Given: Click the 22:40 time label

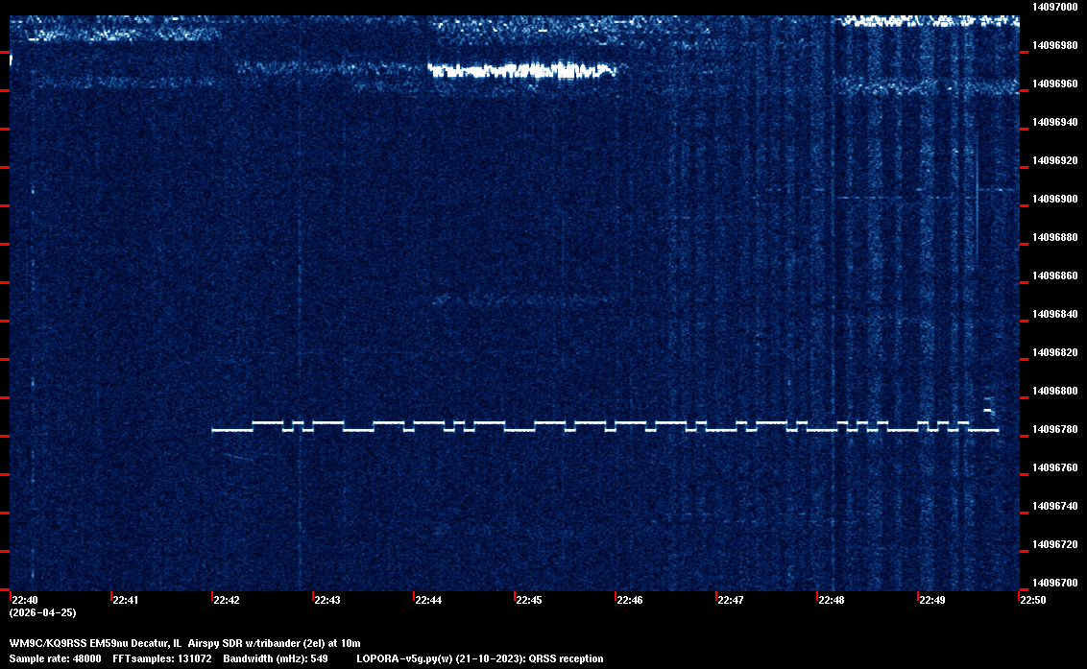Looking at the screenshot, I should click(x=25, y=601).
